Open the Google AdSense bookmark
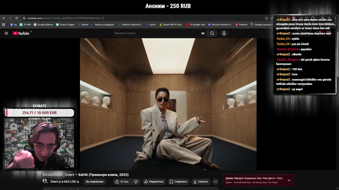 43,25
